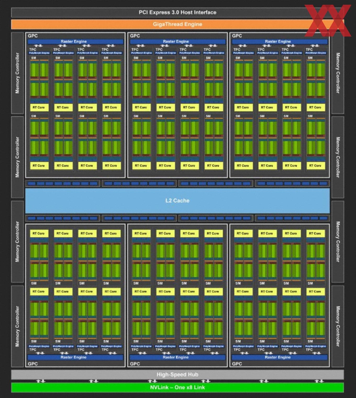This screenshot has height=398, width=356.
Task: Click the green NVLink – One x8 Link bar
Action: 177,387
